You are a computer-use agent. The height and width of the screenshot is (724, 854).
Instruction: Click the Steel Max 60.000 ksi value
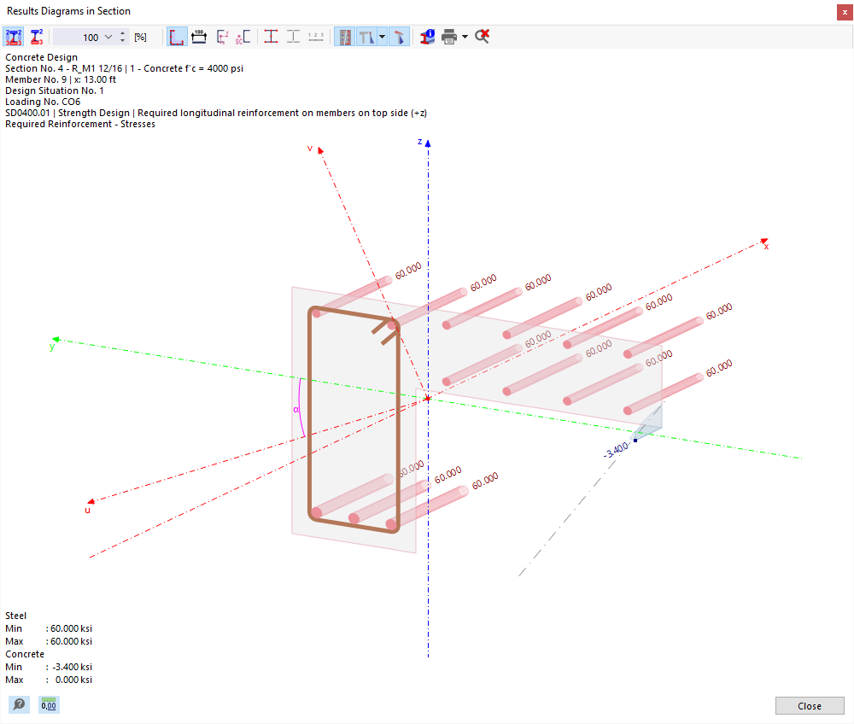(72, 641)
